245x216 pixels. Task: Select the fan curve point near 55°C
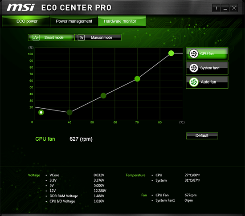pos(103,96)
